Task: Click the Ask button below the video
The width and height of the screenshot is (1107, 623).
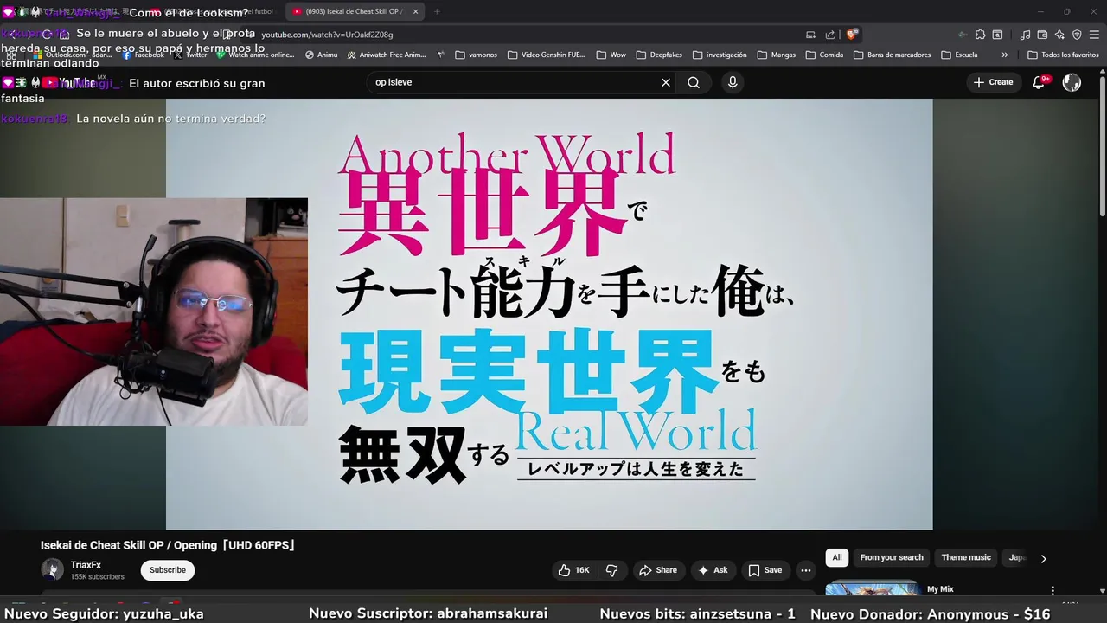Action: [x=713, y=570]
